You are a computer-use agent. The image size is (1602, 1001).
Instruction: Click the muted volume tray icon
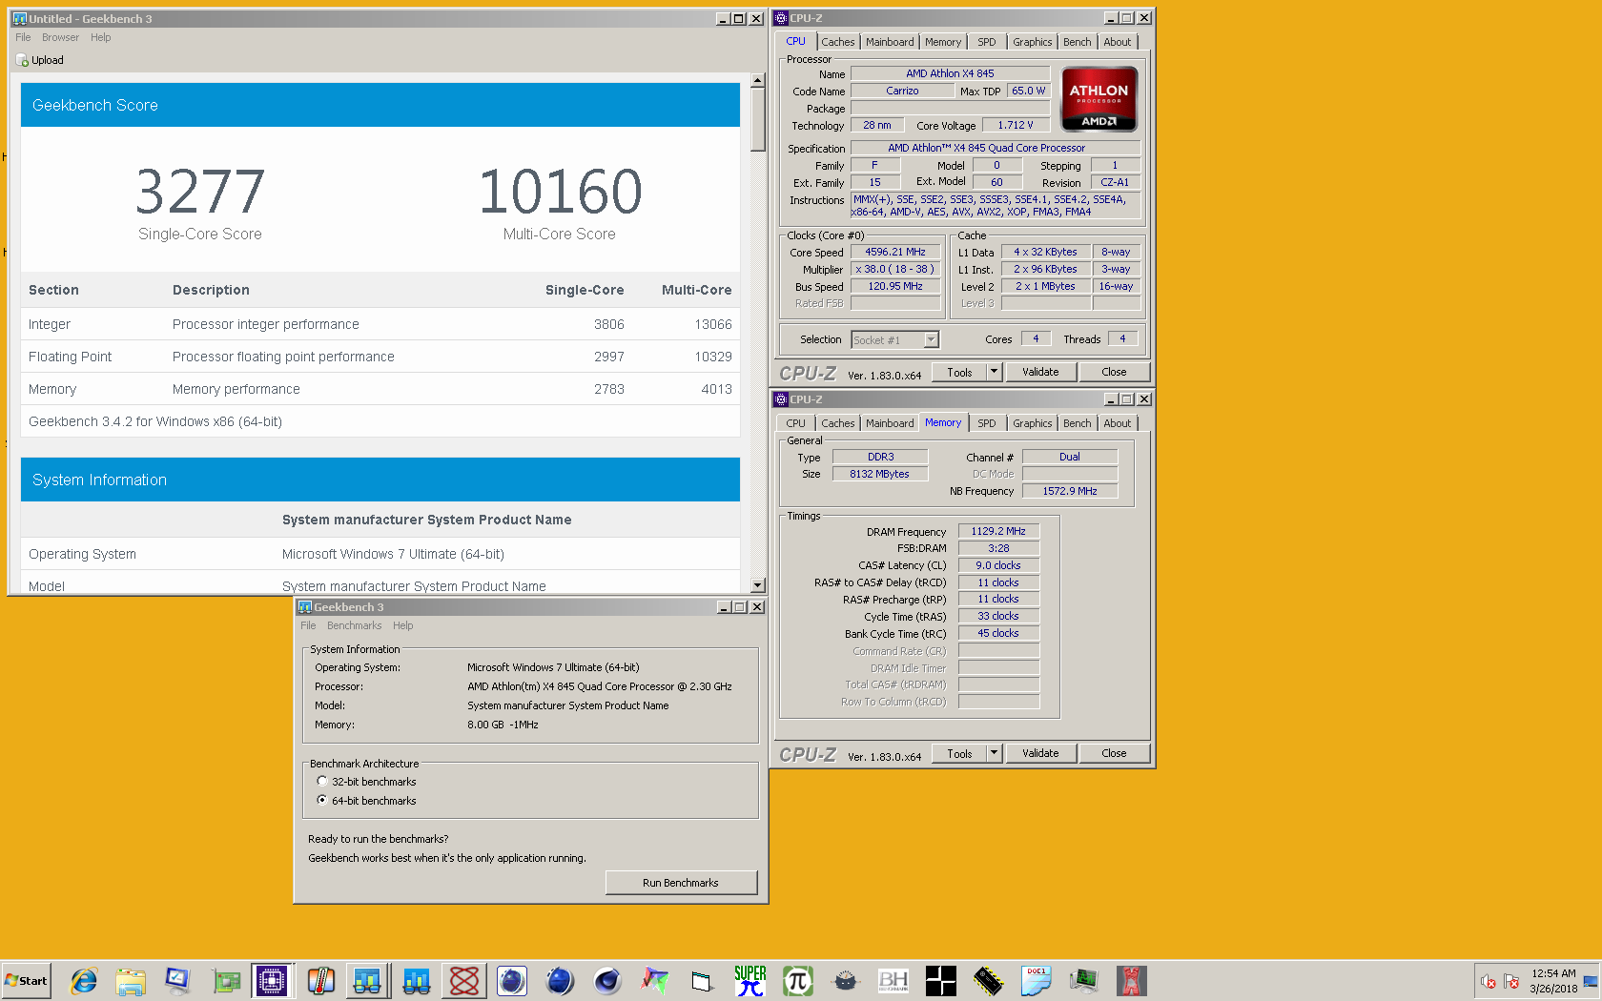(1489, 981)
